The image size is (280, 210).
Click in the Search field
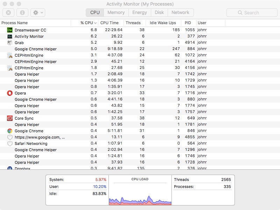click(252, 13)
